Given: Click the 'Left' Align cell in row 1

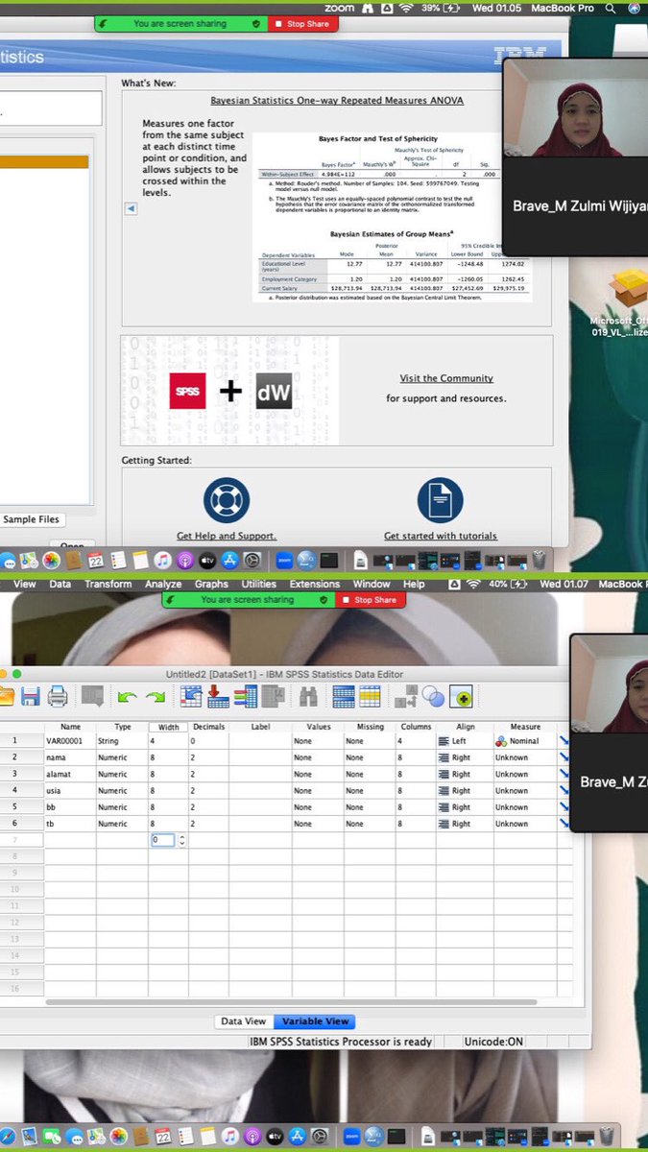Looking at the screenshot, I should point(465,741).
